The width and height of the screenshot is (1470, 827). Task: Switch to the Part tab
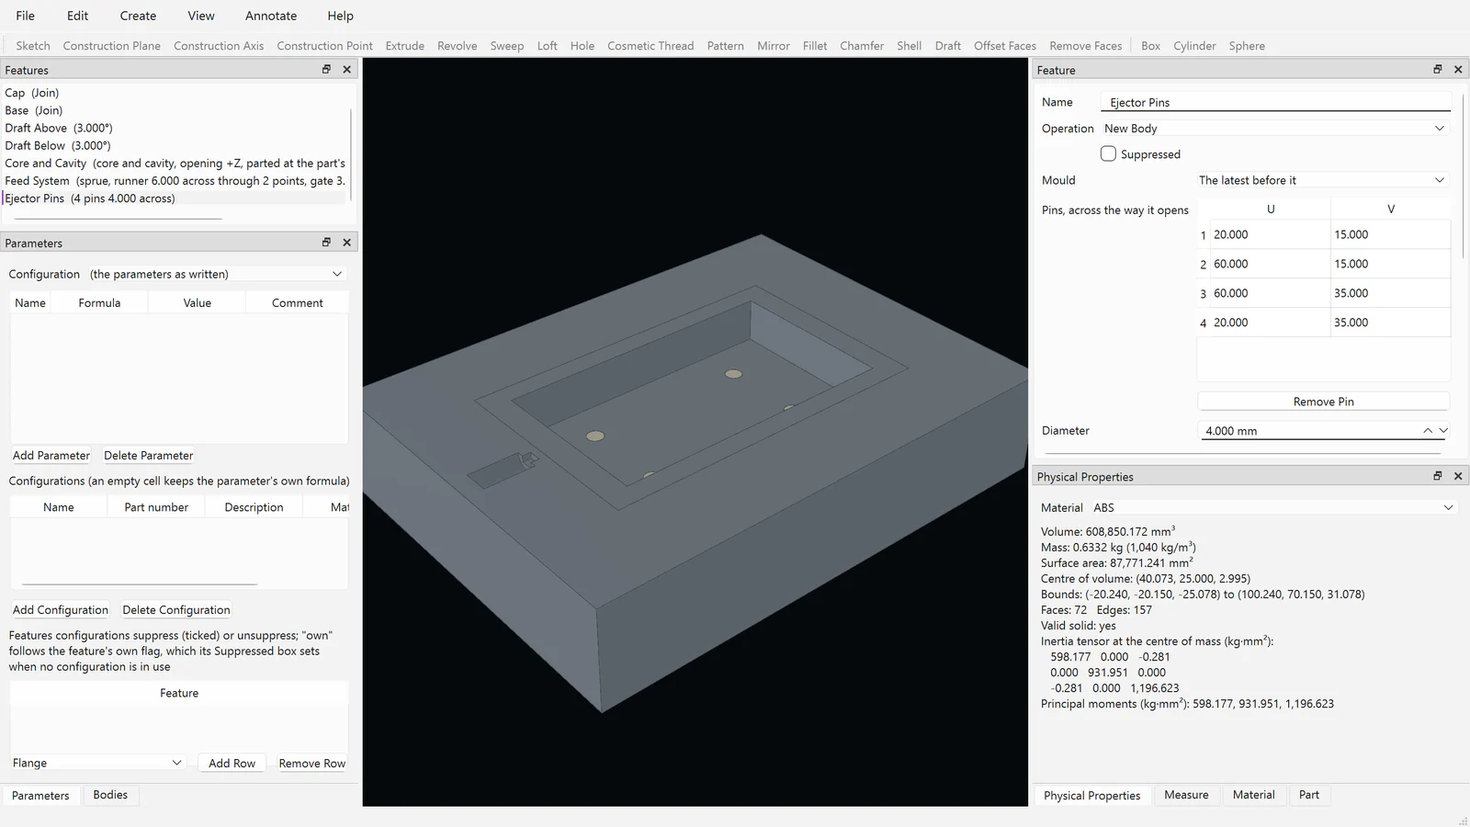click(1309, 795)
